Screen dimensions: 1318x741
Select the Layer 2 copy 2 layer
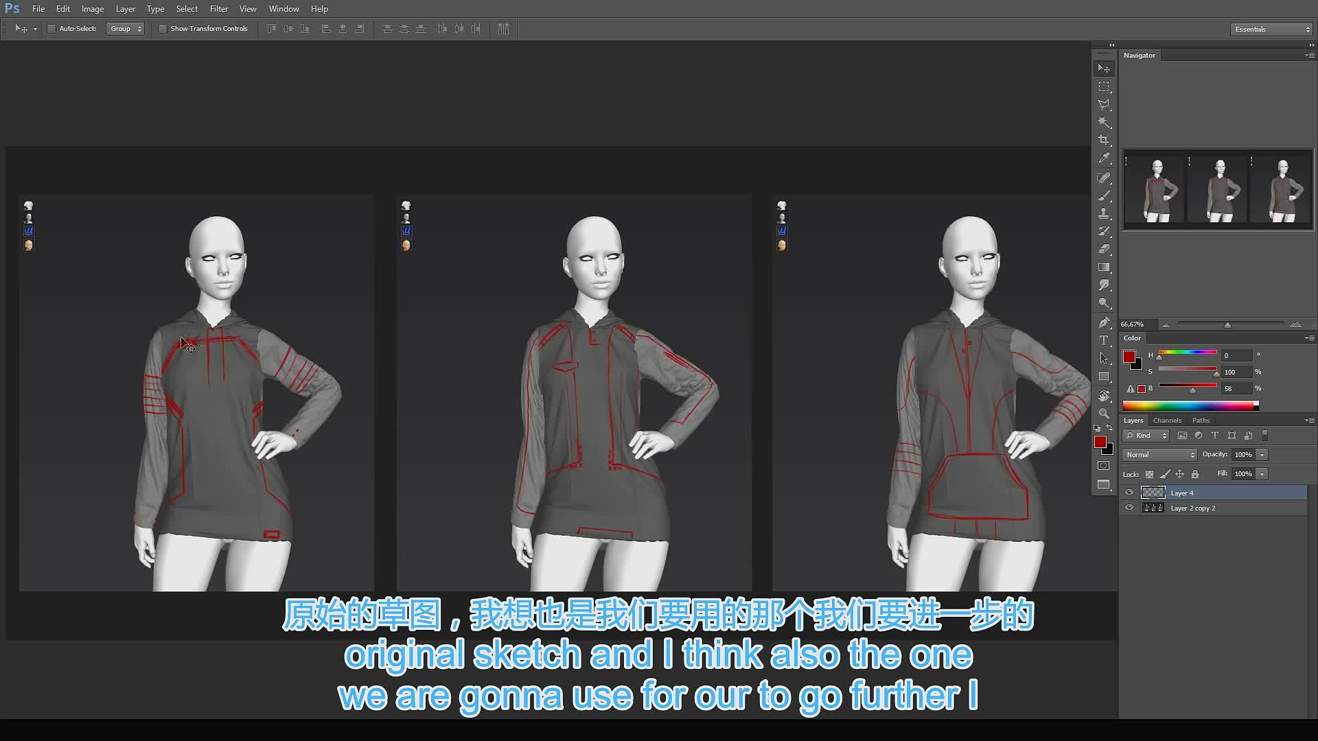(1214, 508)
